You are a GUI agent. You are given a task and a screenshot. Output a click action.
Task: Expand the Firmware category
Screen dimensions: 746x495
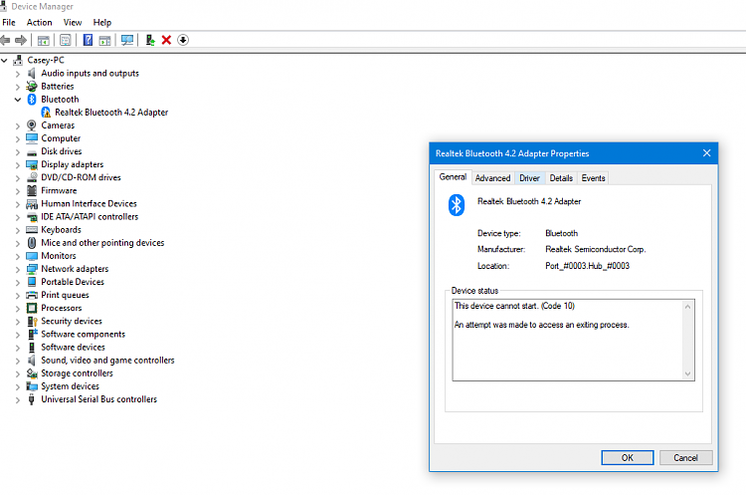click(18, 191)
